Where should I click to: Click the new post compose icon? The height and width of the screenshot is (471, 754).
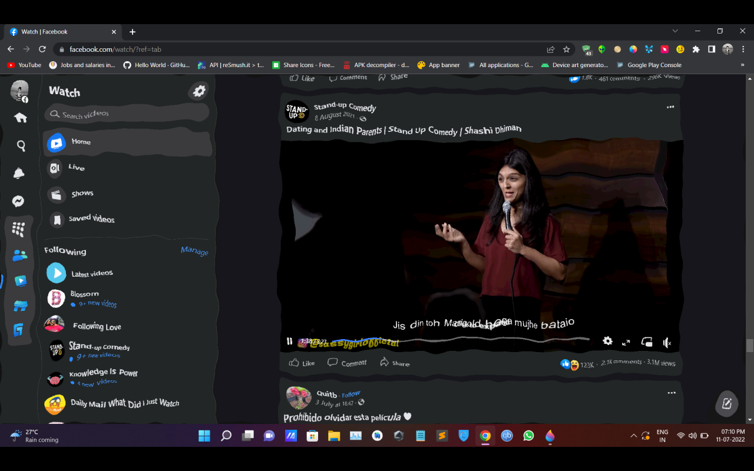click(x=726, y=404)
